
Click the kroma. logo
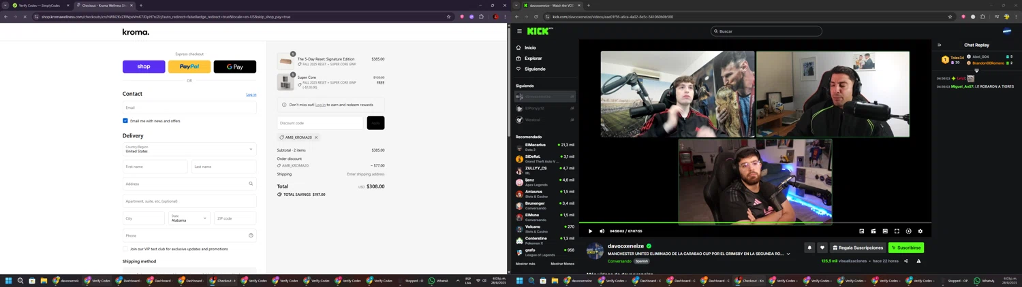(136, 32)
